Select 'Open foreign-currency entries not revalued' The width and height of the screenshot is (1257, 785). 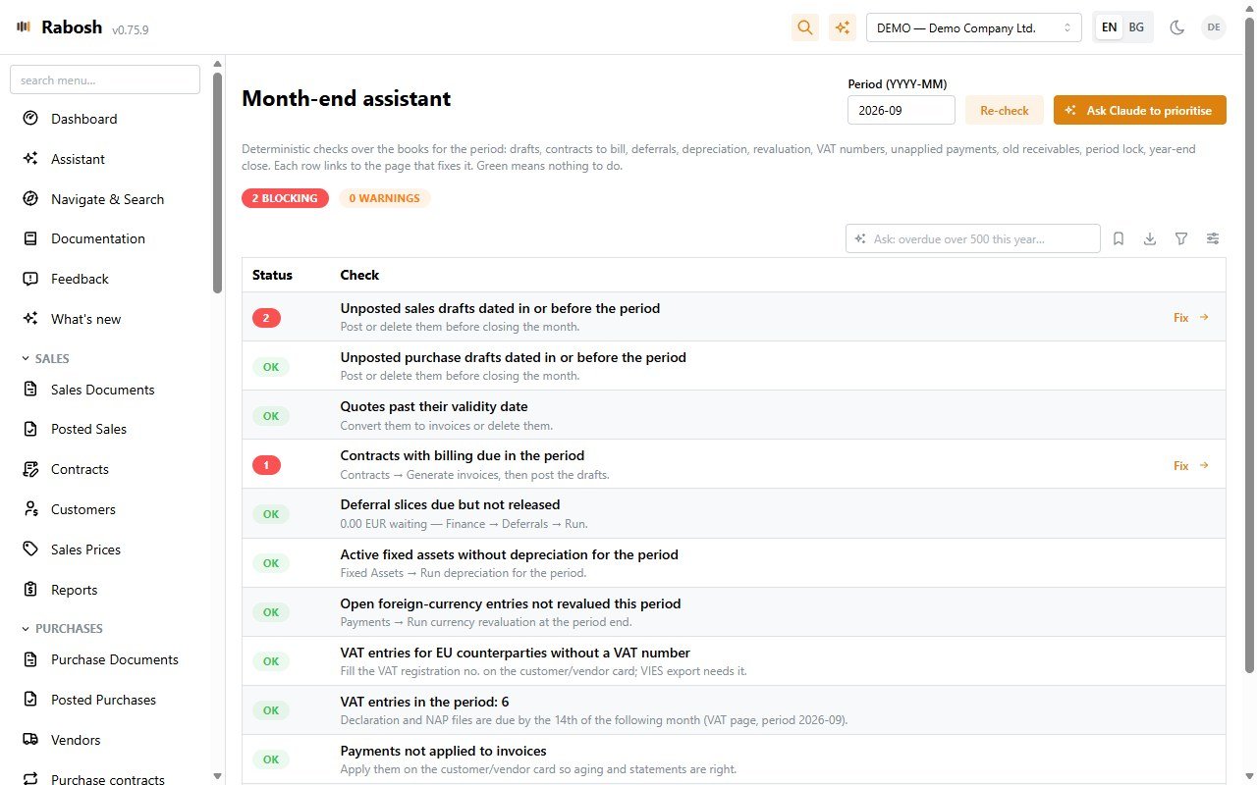pos(734,611)
